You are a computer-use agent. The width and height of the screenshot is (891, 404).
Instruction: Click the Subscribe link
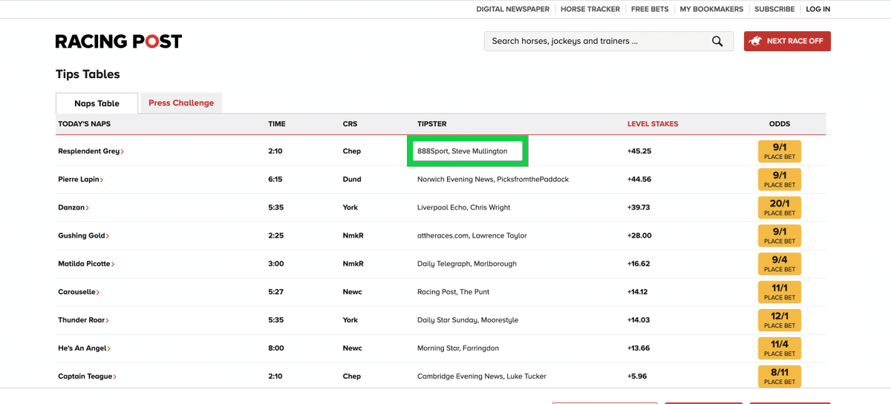point(774,9)
